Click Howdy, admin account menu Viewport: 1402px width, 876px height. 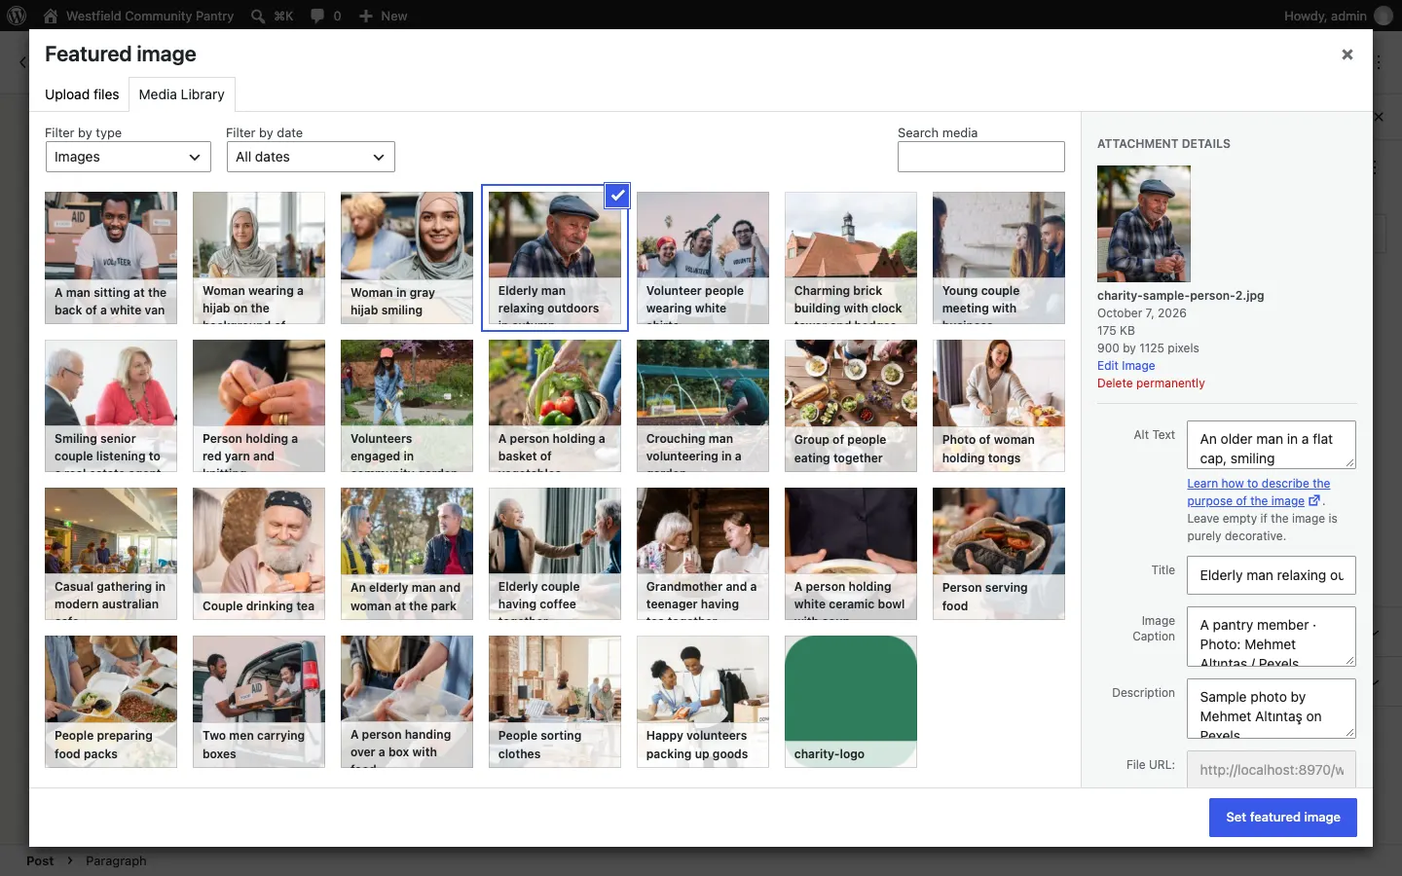coord(1338,16)
